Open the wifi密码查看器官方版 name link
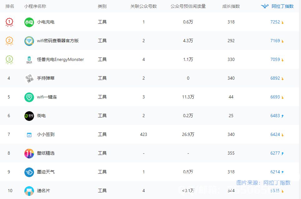Image resolution: width=301 pixels, height=199 pixels. 58,41
